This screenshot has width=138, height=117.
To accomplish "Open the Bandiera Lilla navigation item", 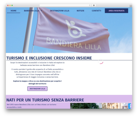I will click(32, 11).
